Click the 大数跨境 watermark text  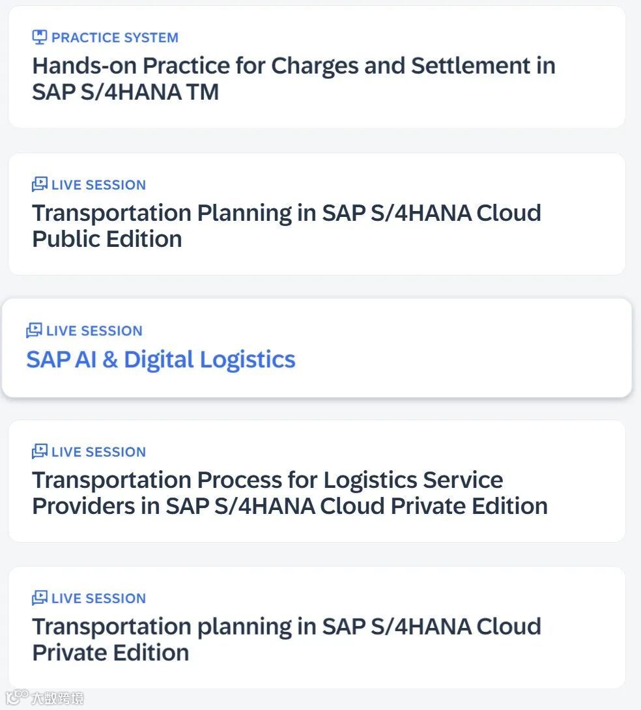57,699
